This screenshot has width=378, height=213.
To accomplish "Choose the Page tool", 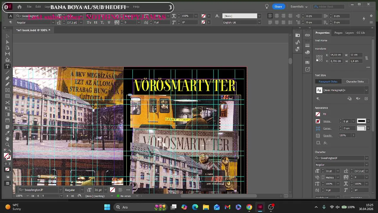I will point(7,48).
